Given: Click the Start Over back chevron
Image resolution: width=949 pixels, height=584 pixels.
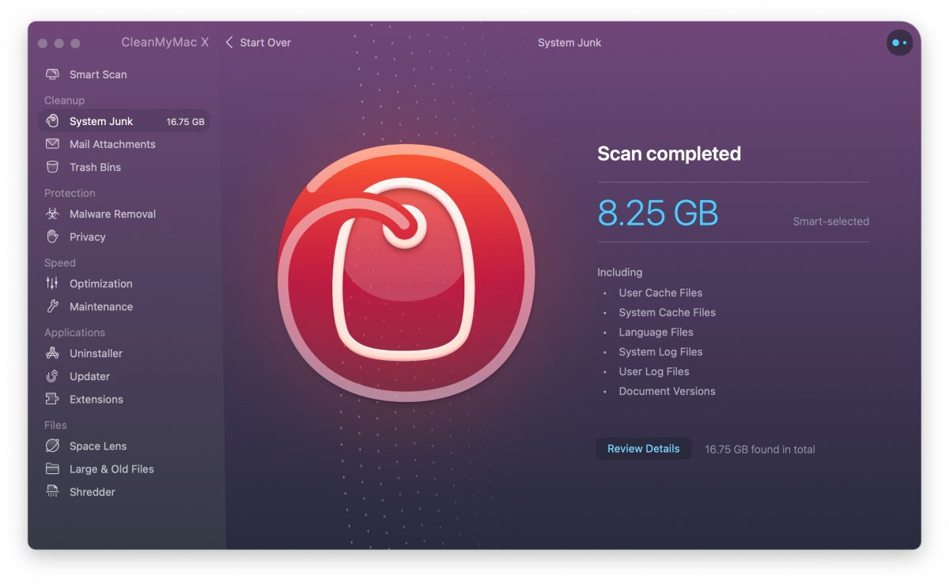Looking at the screenshot, I should (229, 43).
